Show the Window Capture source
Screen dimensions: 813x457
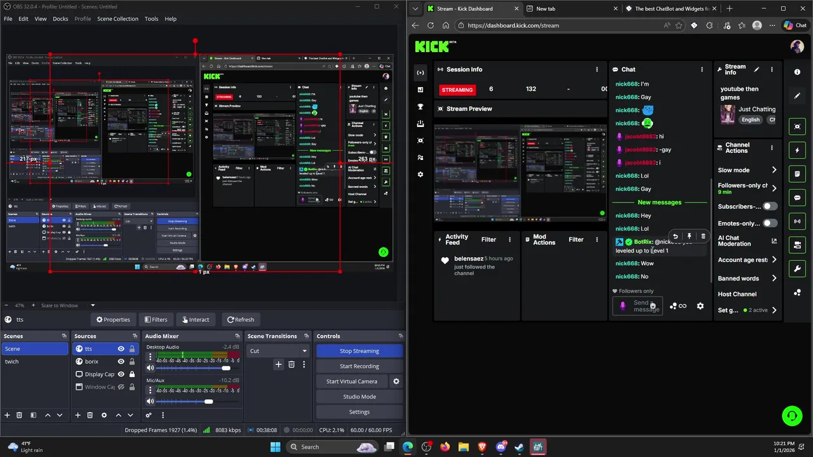[121, 387]
